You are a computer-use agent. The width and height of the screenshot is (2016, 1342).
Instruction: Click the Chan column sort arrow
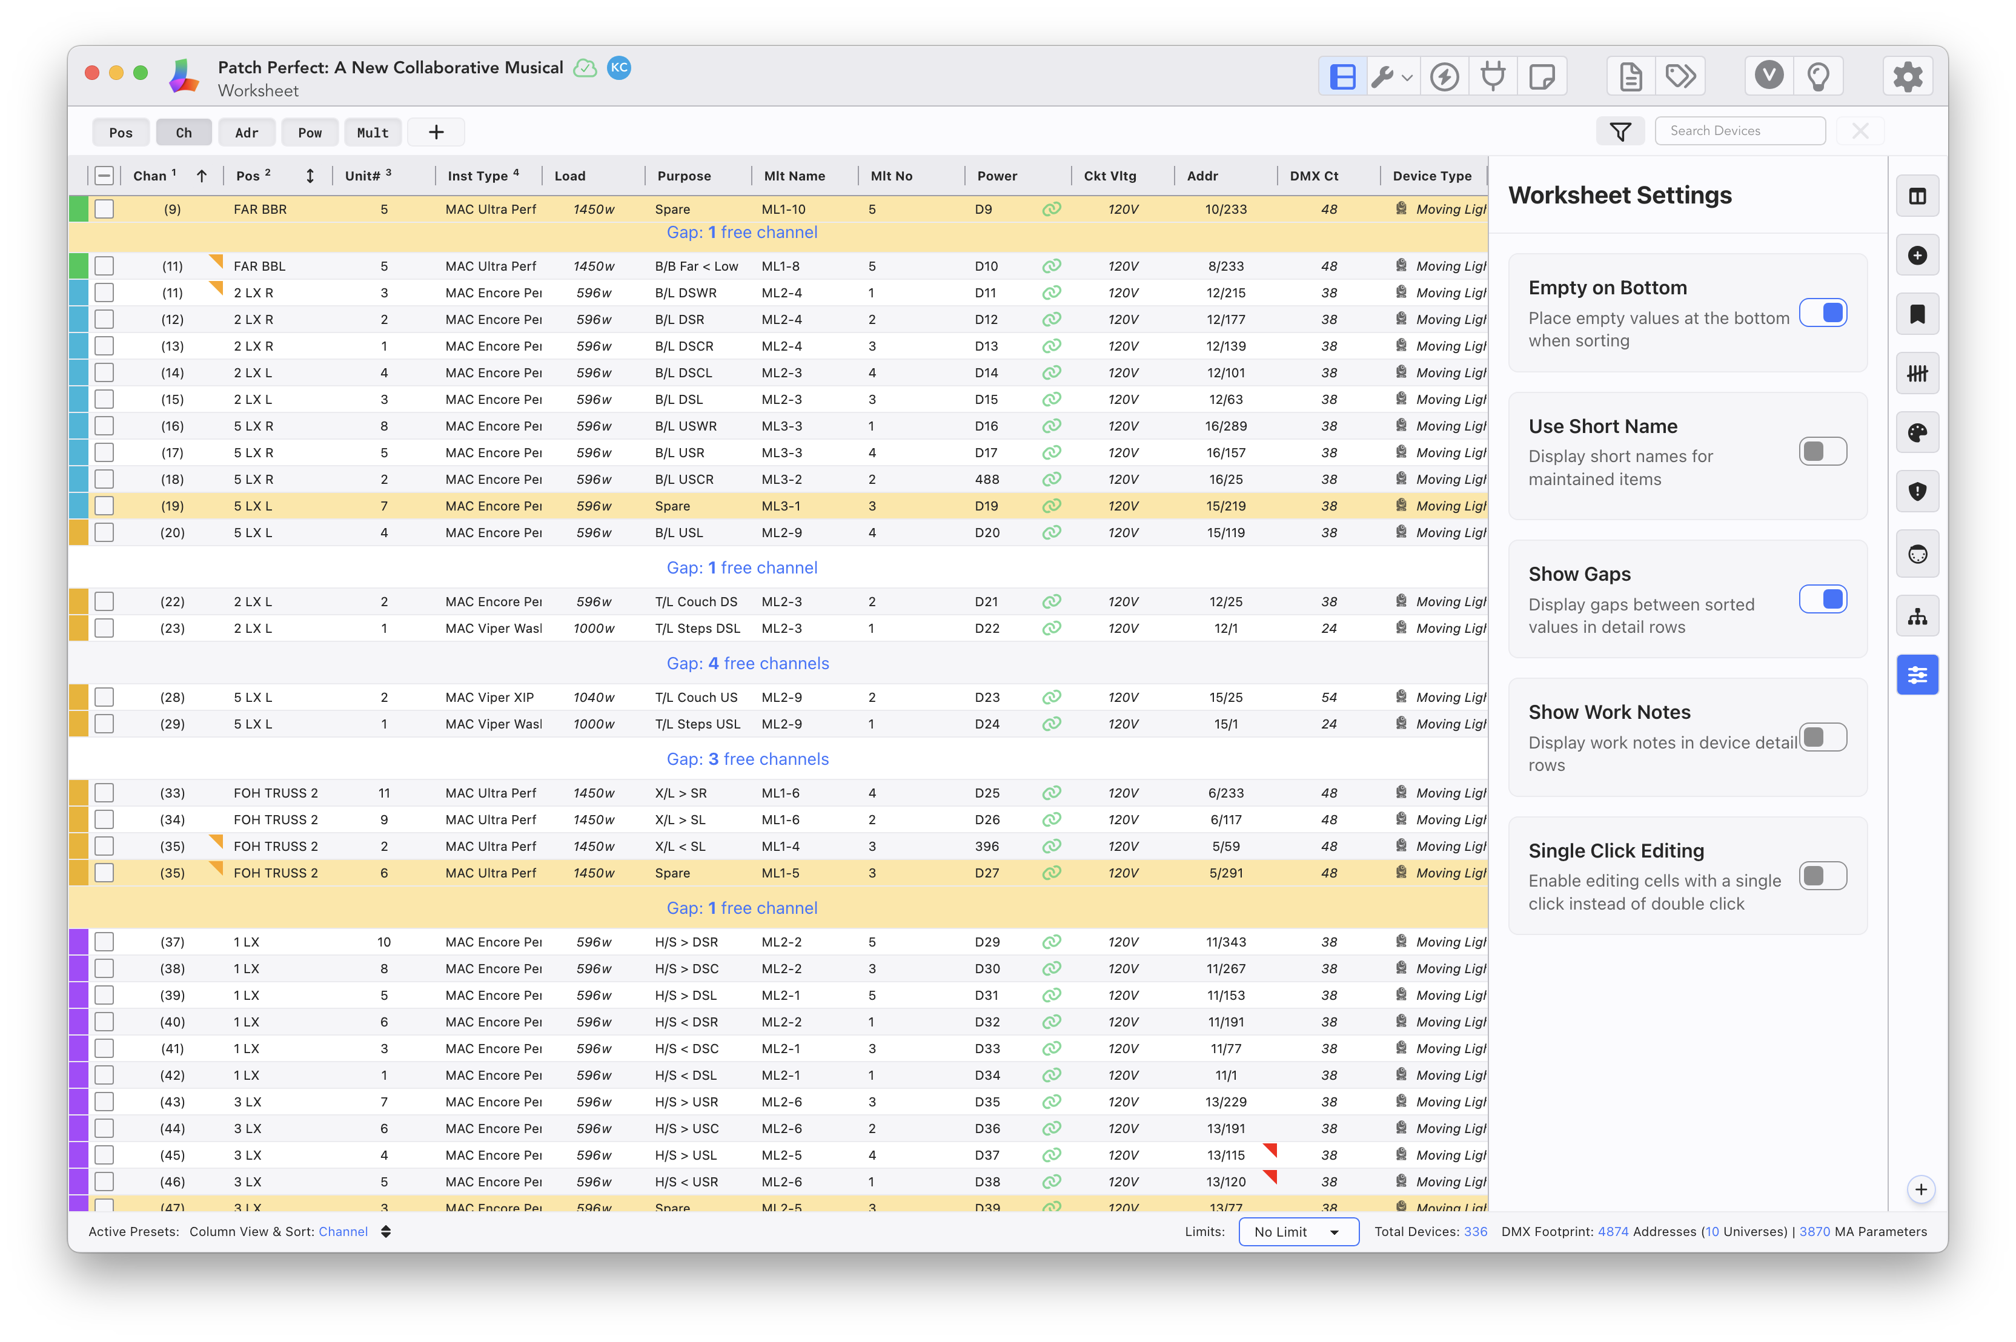(201, 176)
